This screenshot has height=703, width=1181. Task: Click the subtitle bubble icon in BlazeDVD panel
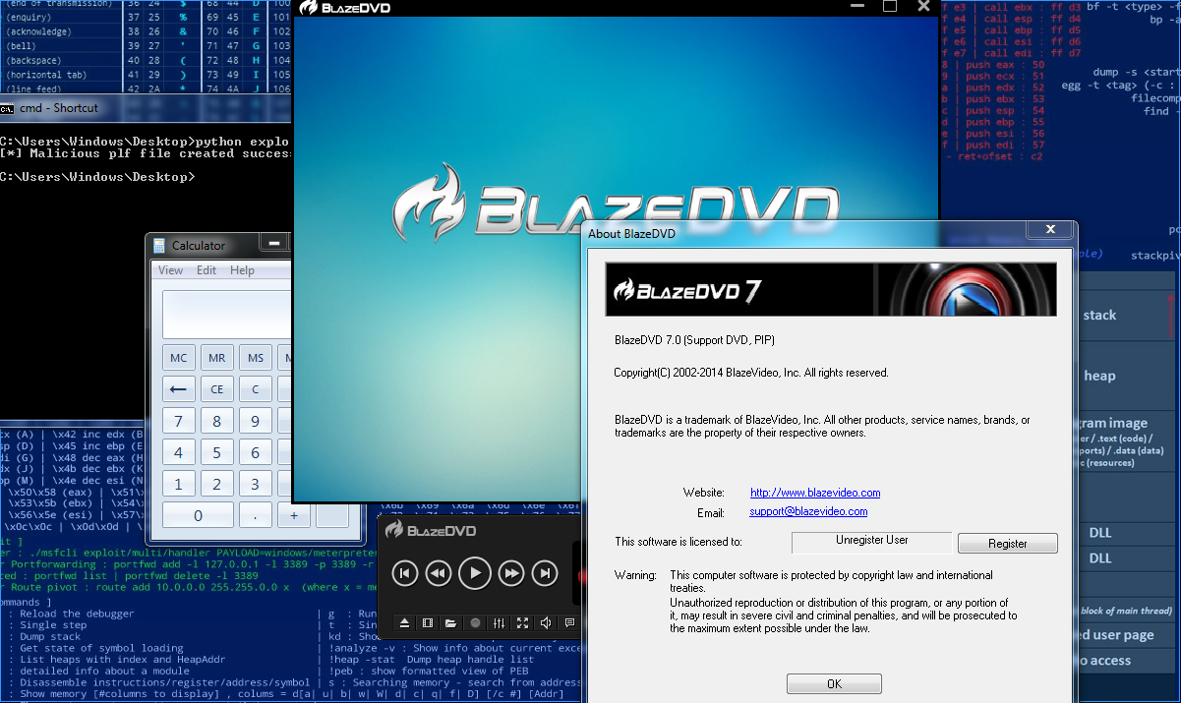click(x=569, y=622)
